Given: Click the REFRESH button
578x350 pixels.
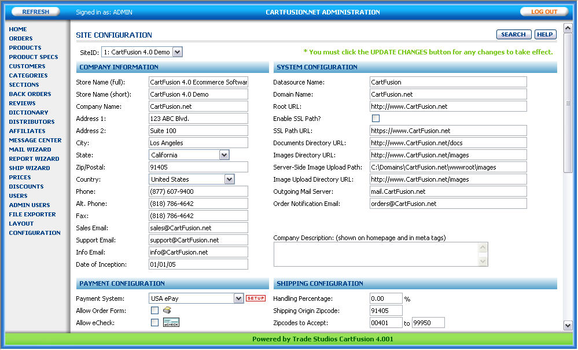Looking at the screenshot, I should coord(36,12).
